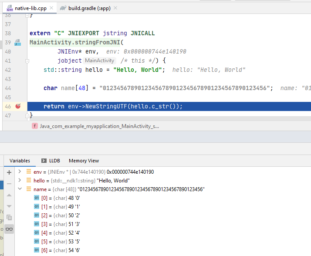Expand the hello string variable
The height and width of the screenshot is (256, 311).
20,181
